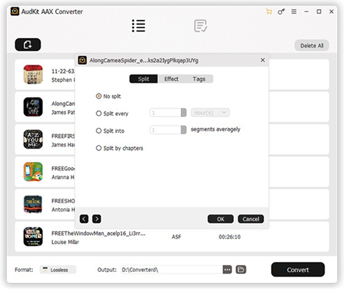Select the Split into radio option
The image size is (344, 289).
tap(99, 131)
